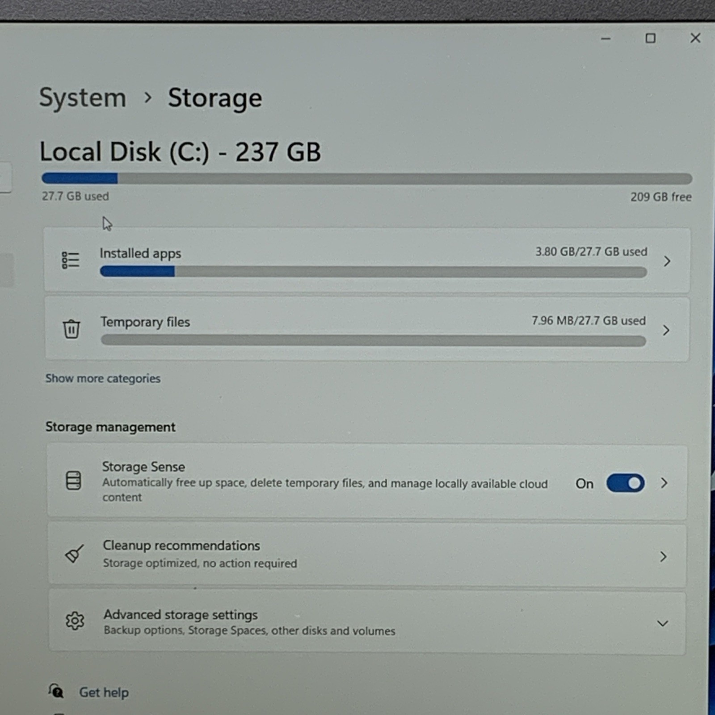Minimize the Settings window
This screenshot has width=715, height=715.
(x=606, y=39)
